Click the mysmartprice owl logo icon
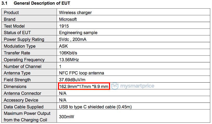Viewport: 212px width, 124px height. 115,86
